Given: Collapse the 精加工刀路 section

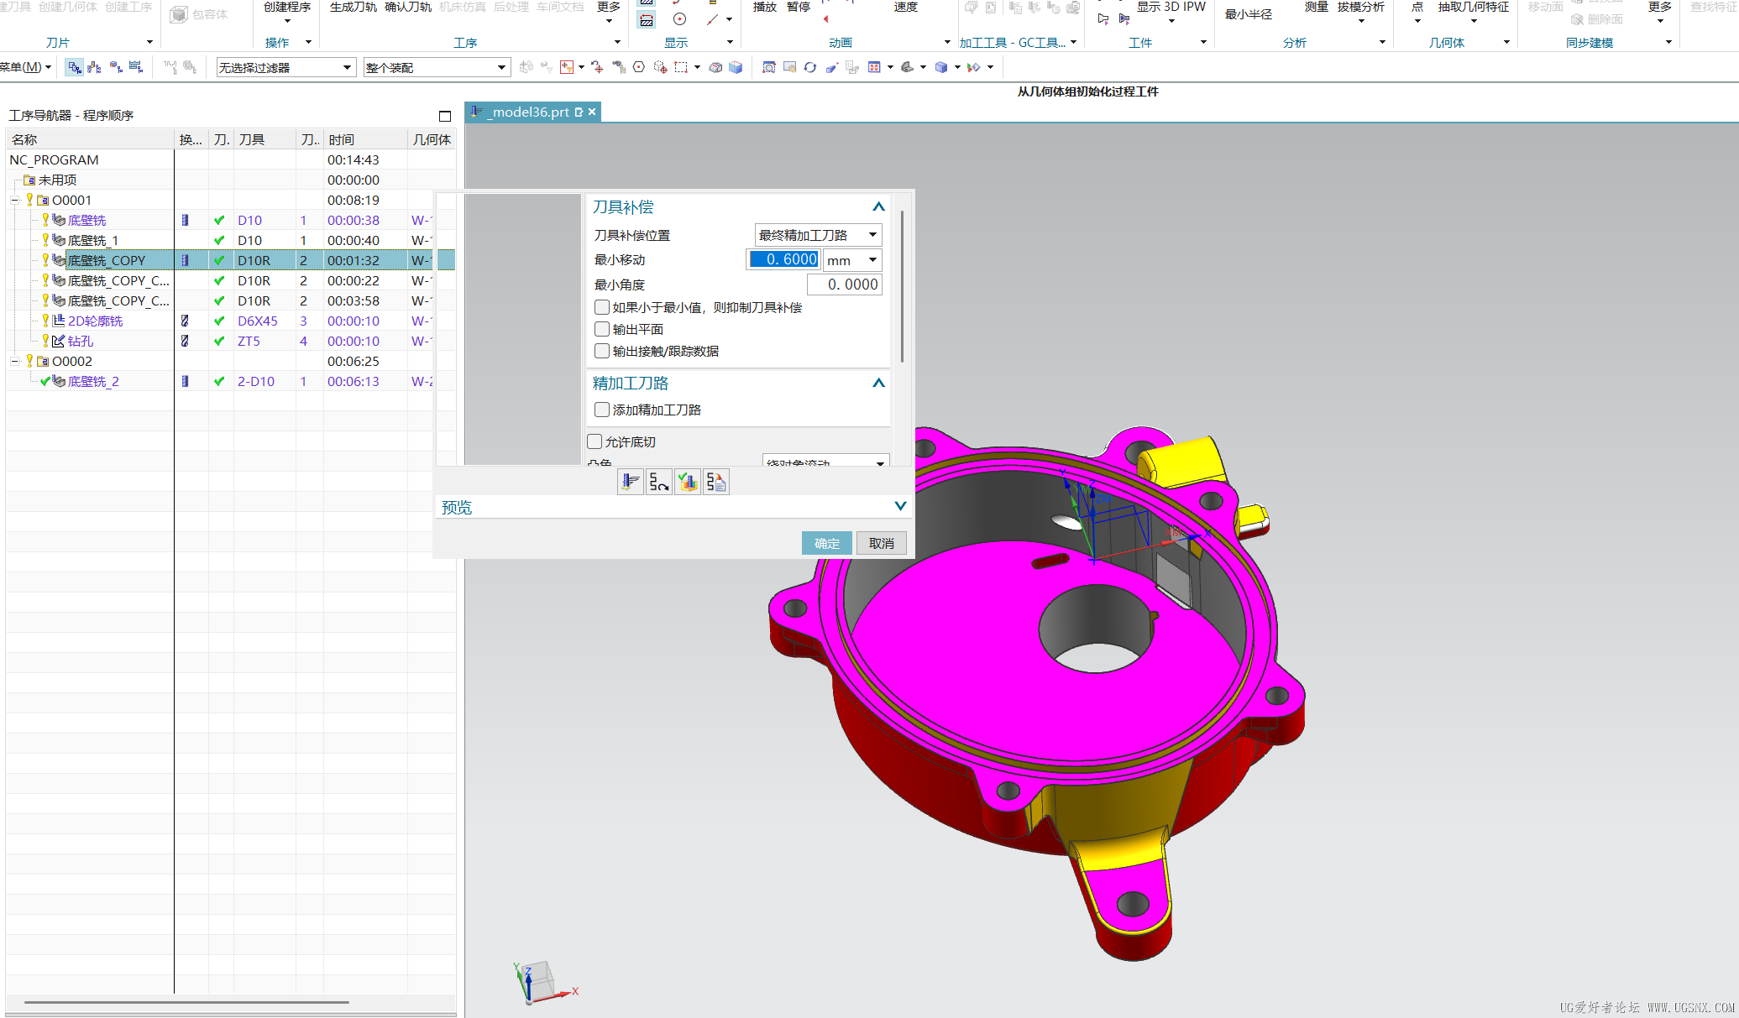Looking at the screenshot, I should point(878,383).
